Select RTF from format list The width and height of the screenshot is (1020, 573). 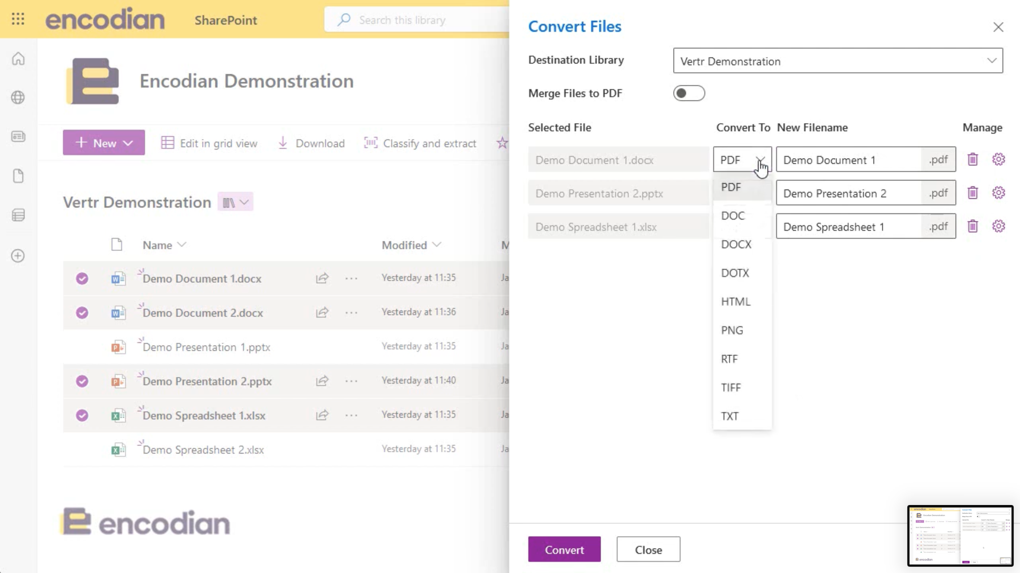tap(742, 359)
